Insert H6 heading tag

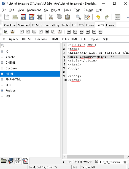tap(100, 32)
